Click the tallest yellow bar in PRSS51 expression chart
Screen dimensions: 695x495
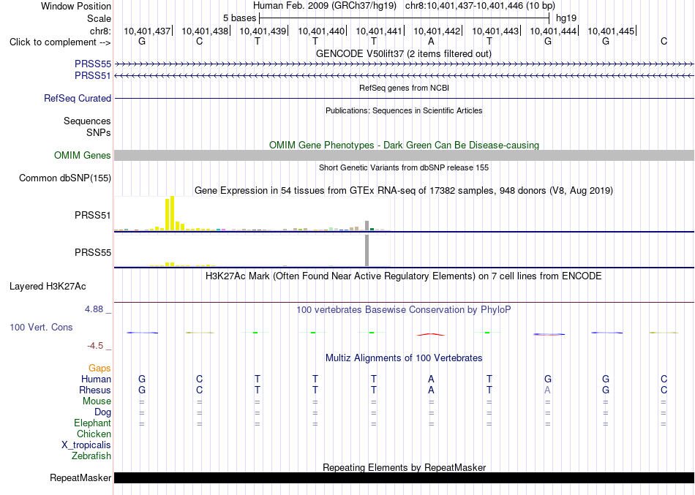(x=173, y=214)
